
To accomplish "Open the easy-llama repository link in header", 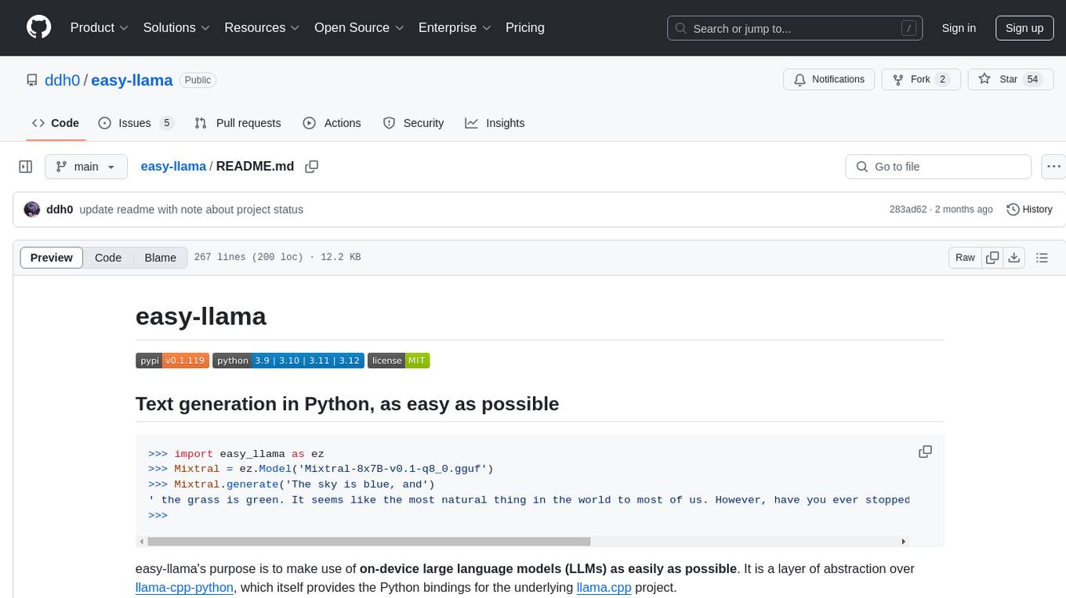I will pos(132,80).
